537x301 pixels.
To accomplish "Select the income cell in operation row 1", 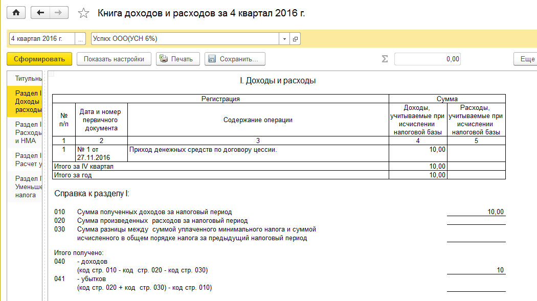I will 418,153.
